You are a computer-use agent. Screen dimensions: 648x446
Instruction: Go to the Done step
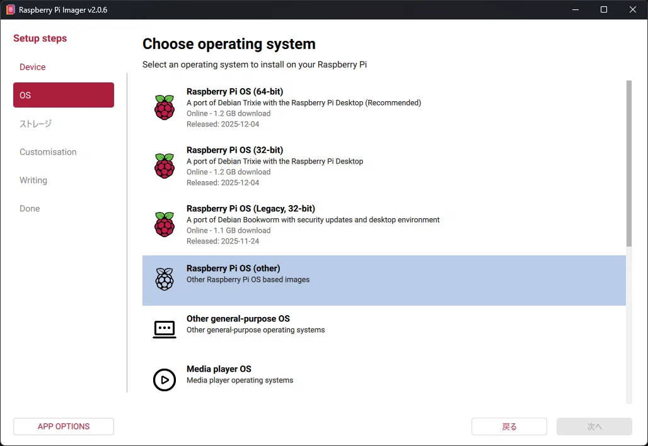tap(30, 209)
